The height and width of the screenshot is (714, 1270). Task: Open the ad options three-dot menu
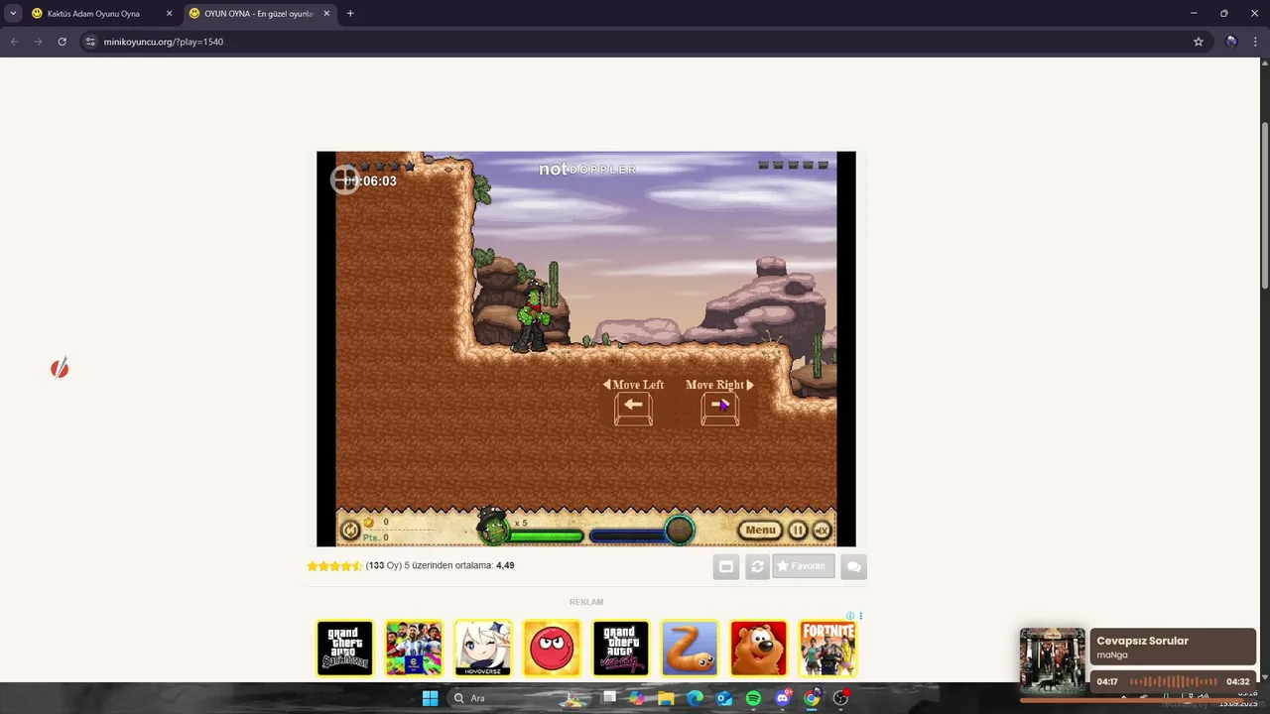pyautogui.click(x=860, y=616)
